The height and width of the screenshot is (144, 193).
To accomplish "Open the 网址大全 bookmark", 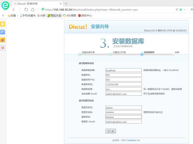I will click(54, 16).
